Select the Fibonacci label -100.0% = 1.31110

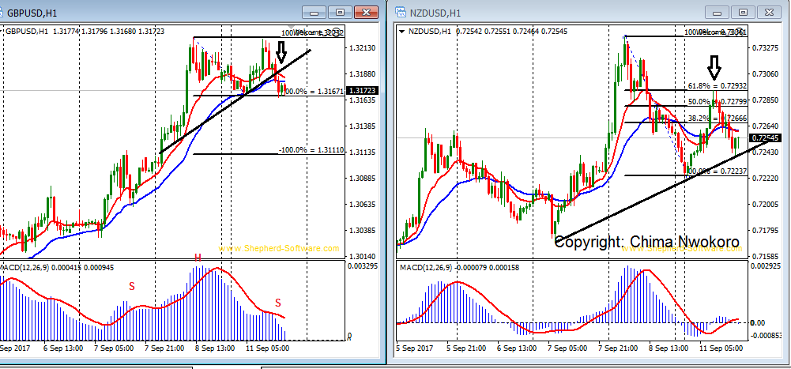click(x=311, y=150)
